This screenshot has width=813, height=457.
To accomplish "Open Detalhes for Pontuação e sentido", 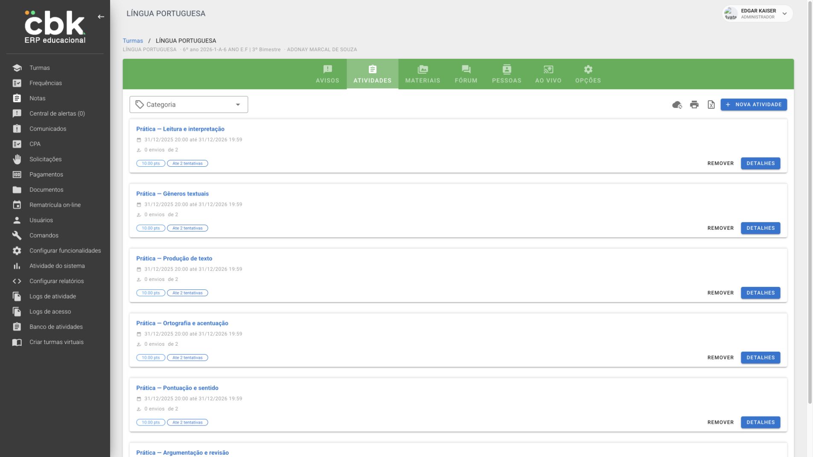I will point(761,422).
